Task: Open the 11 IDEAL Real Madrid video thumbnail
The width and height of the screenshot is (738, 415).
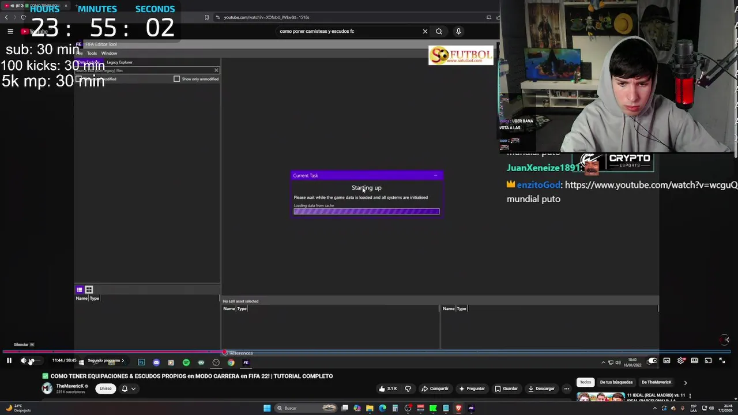Action: [600, 397]
